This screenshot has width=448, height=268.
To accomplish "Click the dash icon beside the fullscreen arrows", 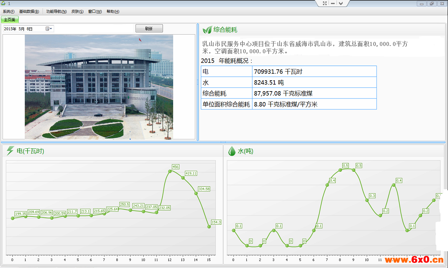I will (x=333, y=3).
